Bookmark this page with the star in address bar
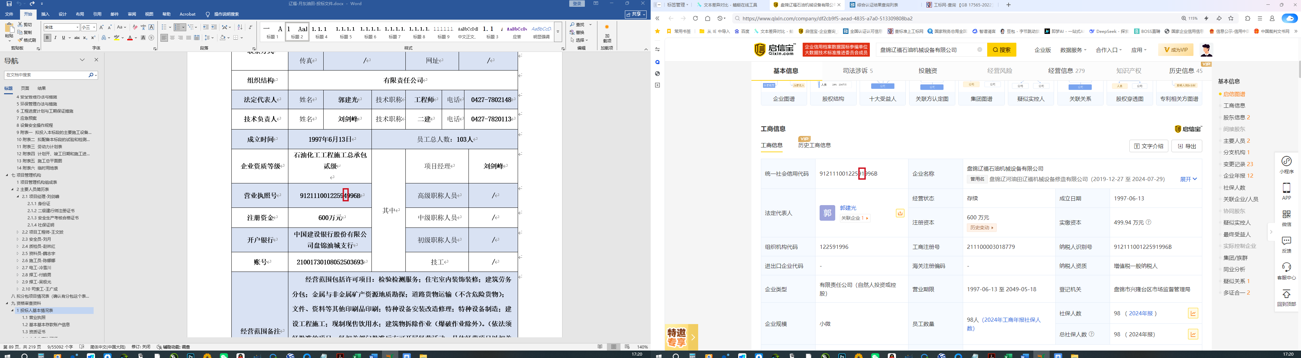Image resolution: width=1301 pixels, height=358 pixels. coord(1231,19)
